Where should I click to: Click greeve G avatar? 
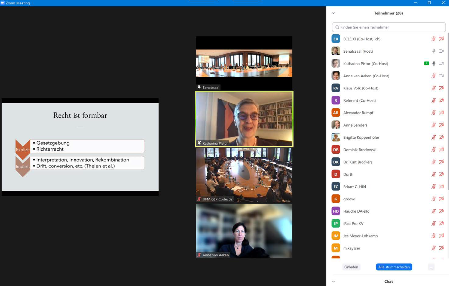[x=336, y=199]
